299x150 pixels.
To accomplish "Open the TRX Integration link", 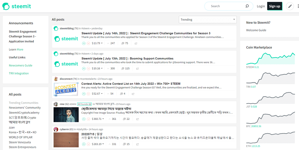I will pos(19,74).
